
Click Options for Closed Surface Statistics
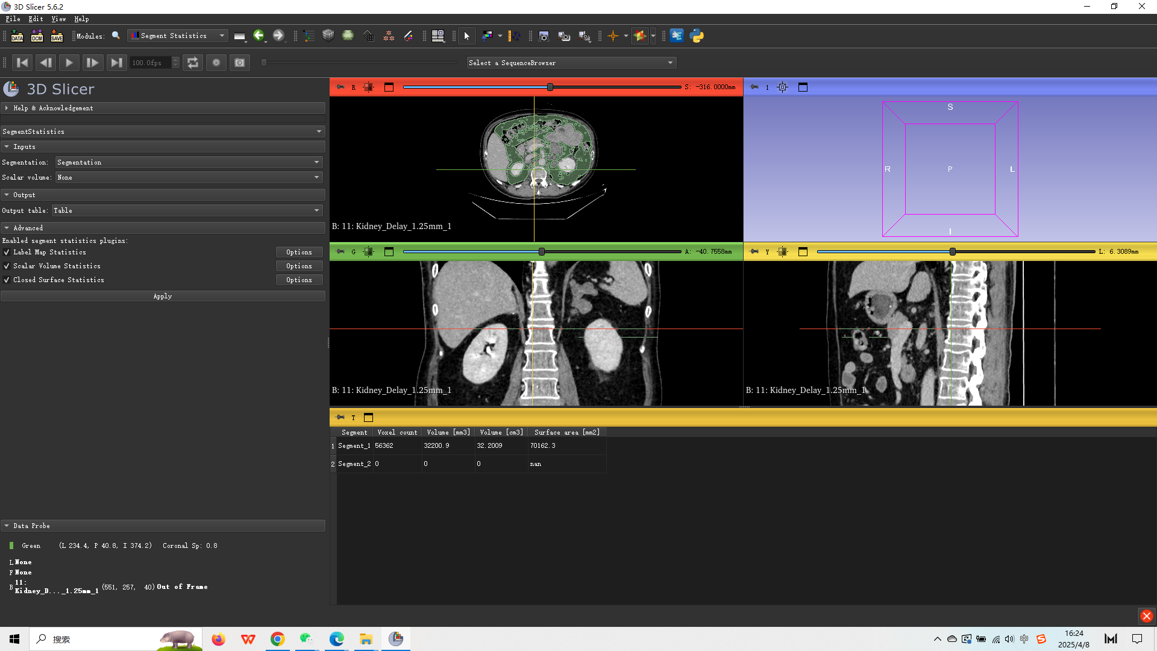[299, 280]
